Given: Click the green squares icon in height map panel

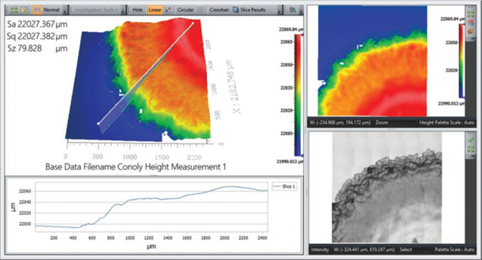Looking at the screenshot, I should point(470,14).
